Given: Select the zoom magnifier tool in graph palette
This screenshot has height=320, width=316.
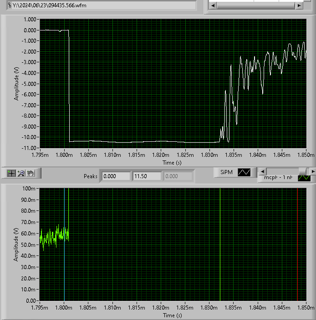Looking at the screenshot, I should (x=21, y=173).
